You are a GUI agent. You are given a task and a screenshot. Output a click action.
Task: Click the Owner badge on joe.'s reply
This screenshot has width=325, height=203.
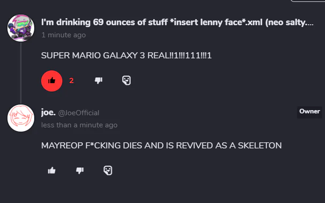[x=309, y=112]
